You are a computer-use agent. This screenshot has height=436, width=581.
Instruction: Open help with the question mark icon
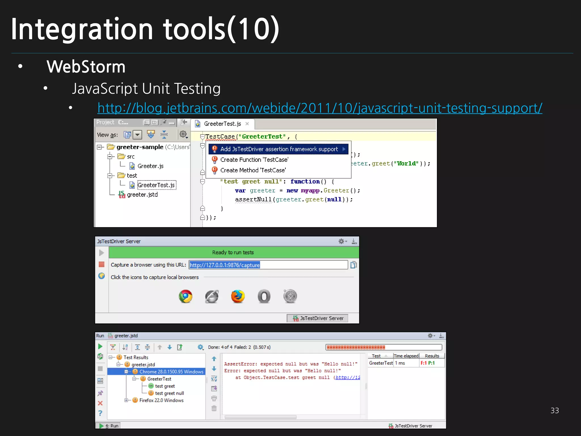(x=100, y=413)
